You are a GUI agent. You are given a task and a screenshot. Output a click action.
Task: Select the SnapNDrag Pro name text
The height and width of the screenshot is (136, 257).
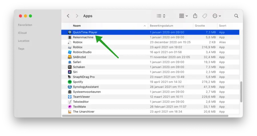[84, 77]
